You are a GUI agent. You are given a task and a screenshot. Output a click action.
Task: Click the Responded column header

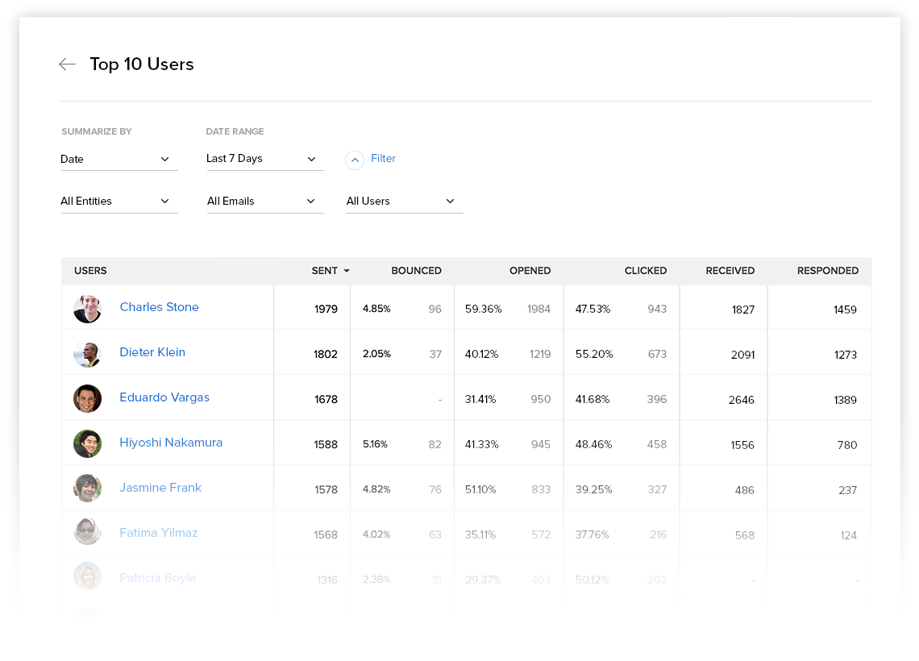pyautogui.click(x=827, y=271)
